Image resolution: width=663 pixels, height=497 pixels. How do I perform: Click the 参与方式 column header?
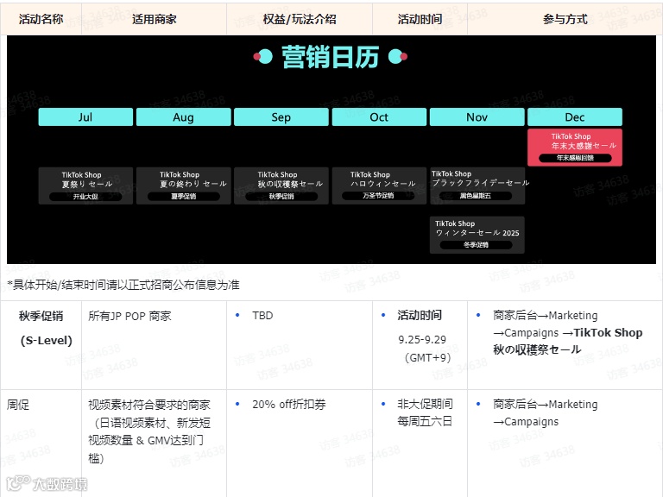point(565,19)
